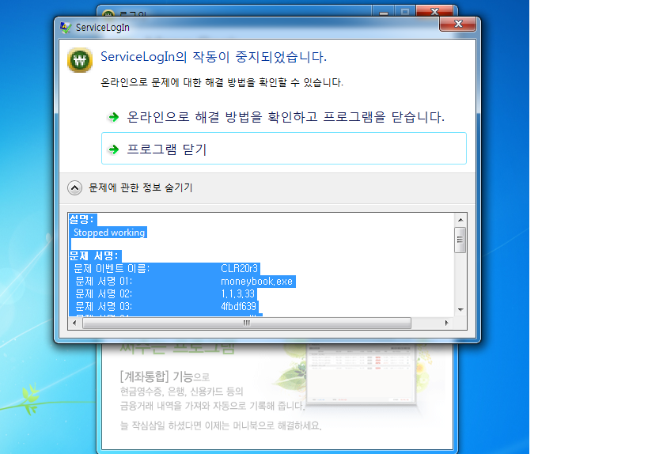
Task: Click the 문제 이벤트 이름 label
Action: (112, 268)
